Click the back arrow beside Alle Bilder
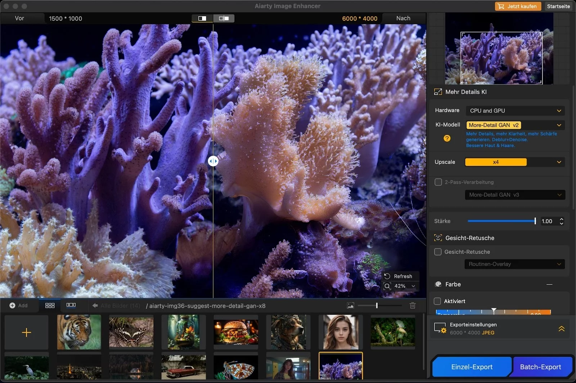Image resolution: width=576 pixels, height=383 pixels. point(95,305)
